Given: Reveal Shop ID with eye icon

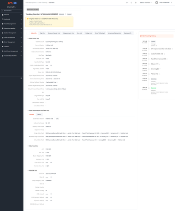Looking at the screenshot, I should [51, 177].
